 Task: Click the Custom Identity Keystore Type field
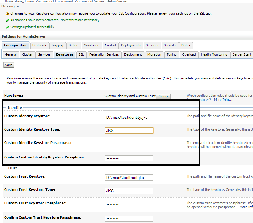129,131
